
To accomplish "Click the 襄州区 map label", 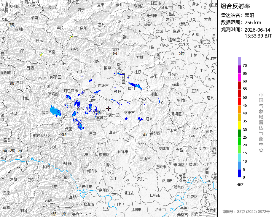I will tap(114, 115).
